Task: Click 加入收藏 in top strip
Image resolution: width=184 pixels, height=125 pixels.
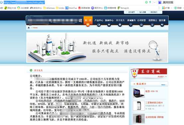Action: [142, 12]
